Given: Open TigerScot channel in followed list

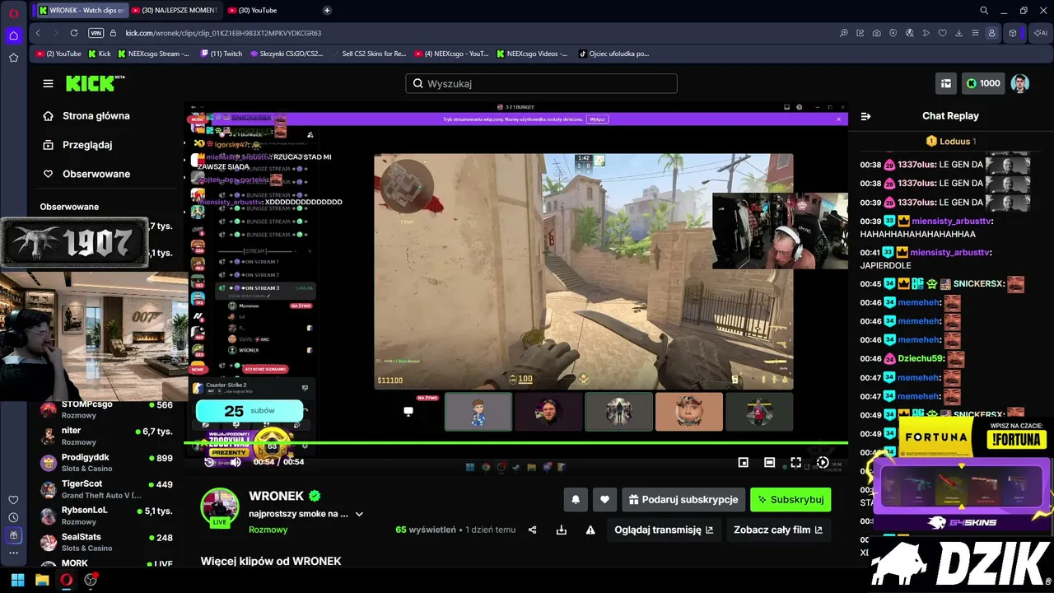Looking at the screenshot, I should coord(107,489).
